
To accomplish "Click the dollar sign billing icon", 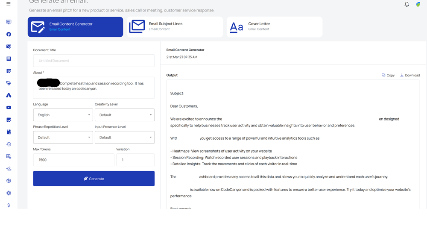I will (x=9, y=205).
